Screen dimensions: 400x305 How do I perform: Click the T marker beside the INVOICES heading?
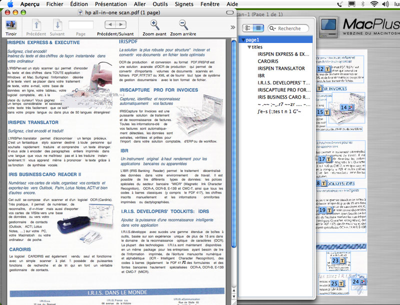319,88
